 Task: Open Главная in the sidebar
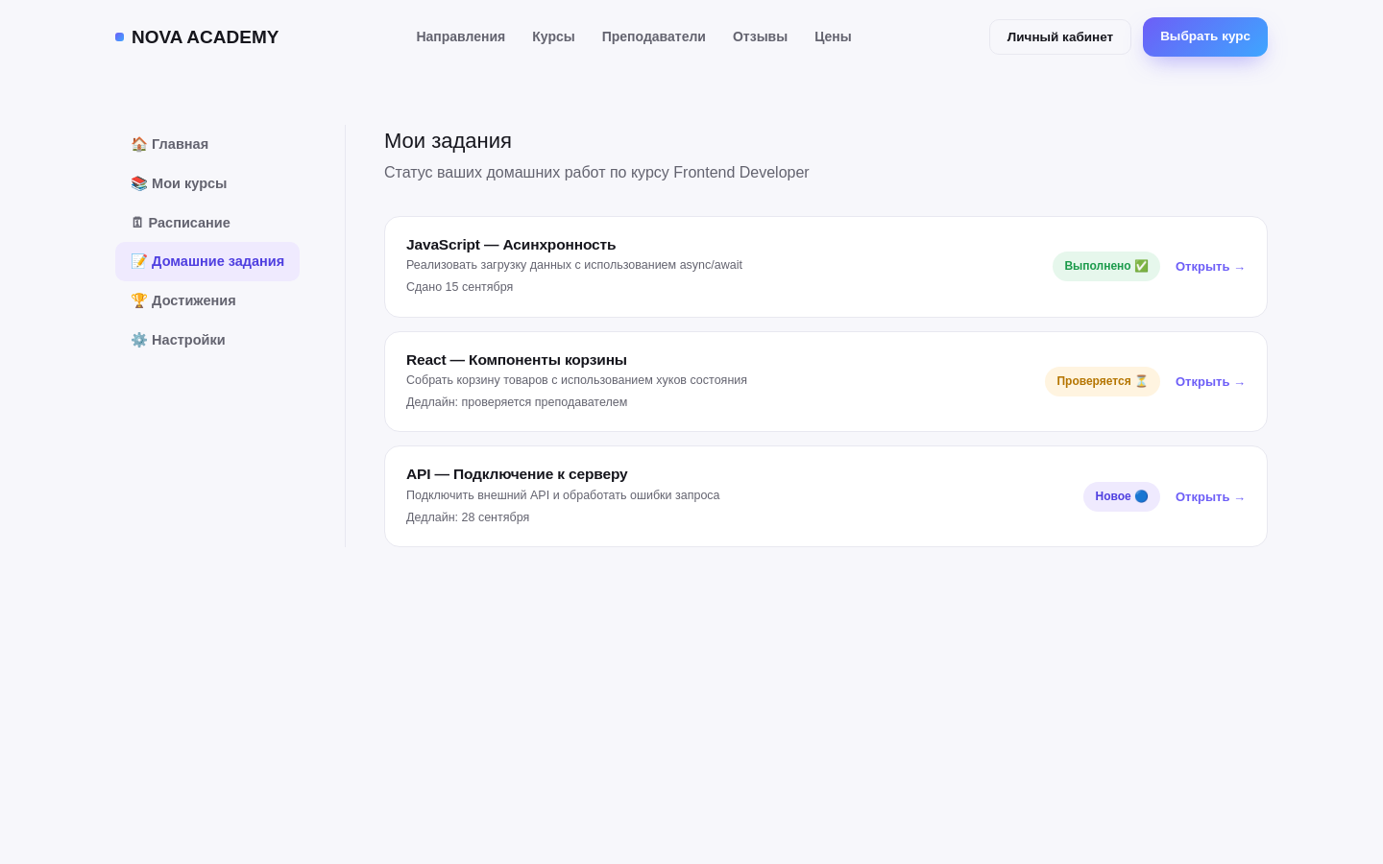pyautogui.click(x=207, y=144)
